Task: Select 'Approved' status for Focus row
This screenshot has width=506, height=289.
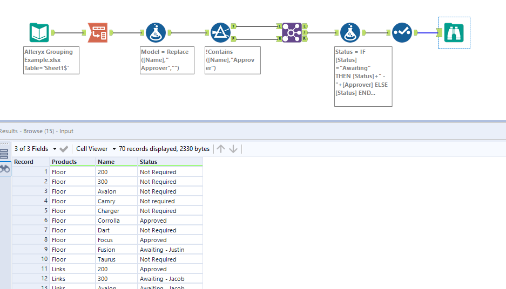Action: pos(170,240)
